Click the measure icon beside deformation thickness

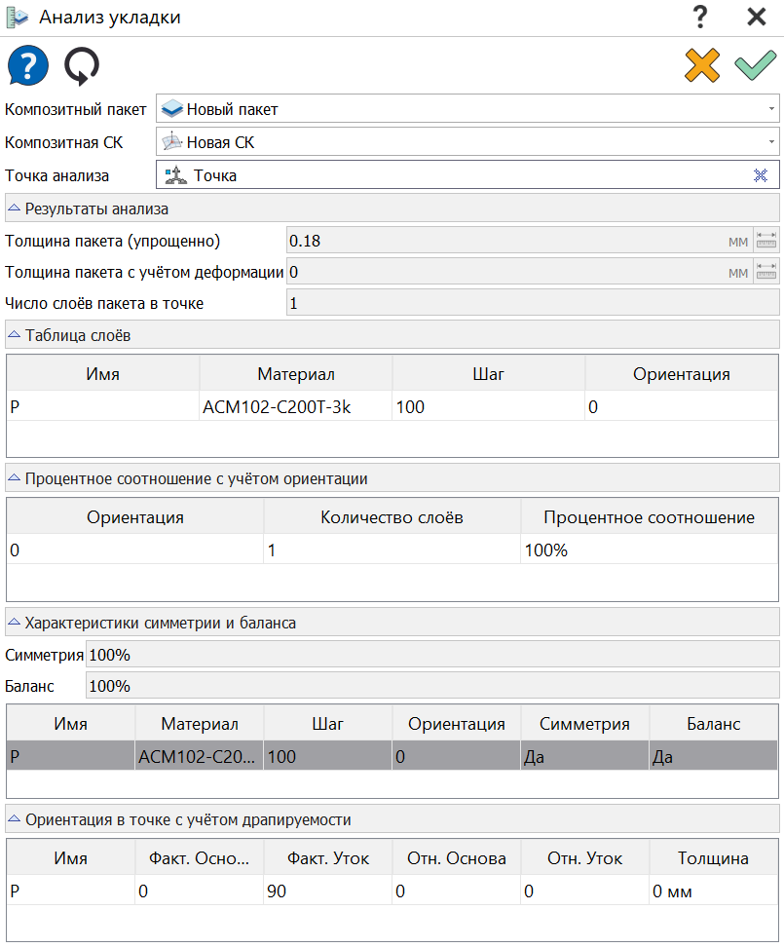click(x=765, y=272)
